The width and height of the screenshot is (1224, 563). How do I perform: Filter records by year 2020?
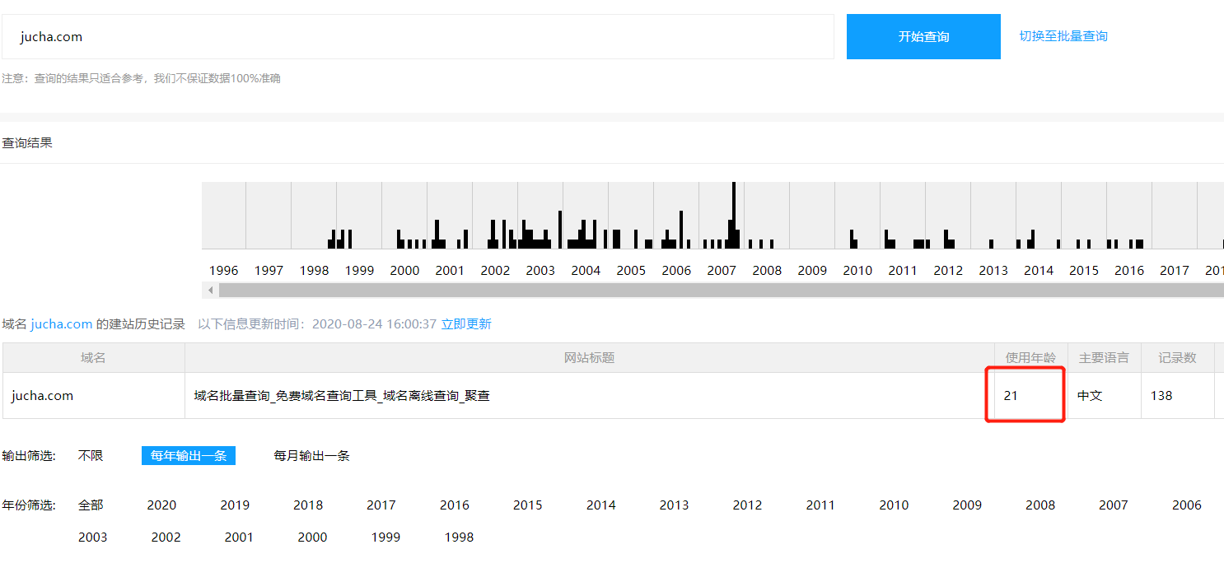pyautogui.click(x=161, y=505)
